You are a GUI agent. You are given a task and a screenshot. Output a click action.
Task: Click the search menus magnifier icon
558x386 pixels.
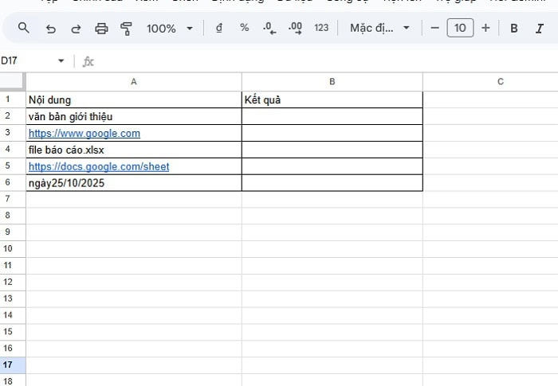[23, 28]
